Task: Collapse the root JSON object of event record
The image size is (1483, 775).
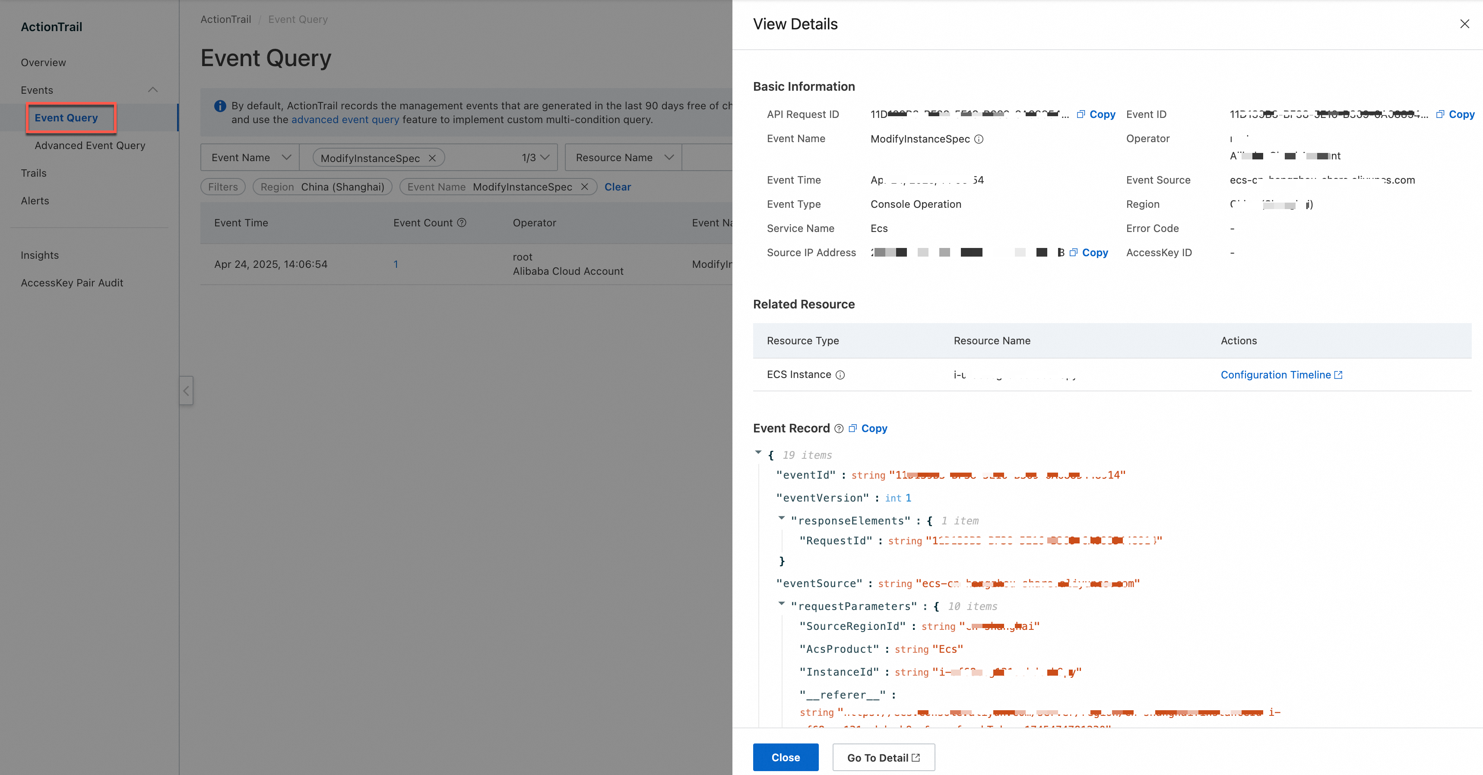Action: pos(758,453)
